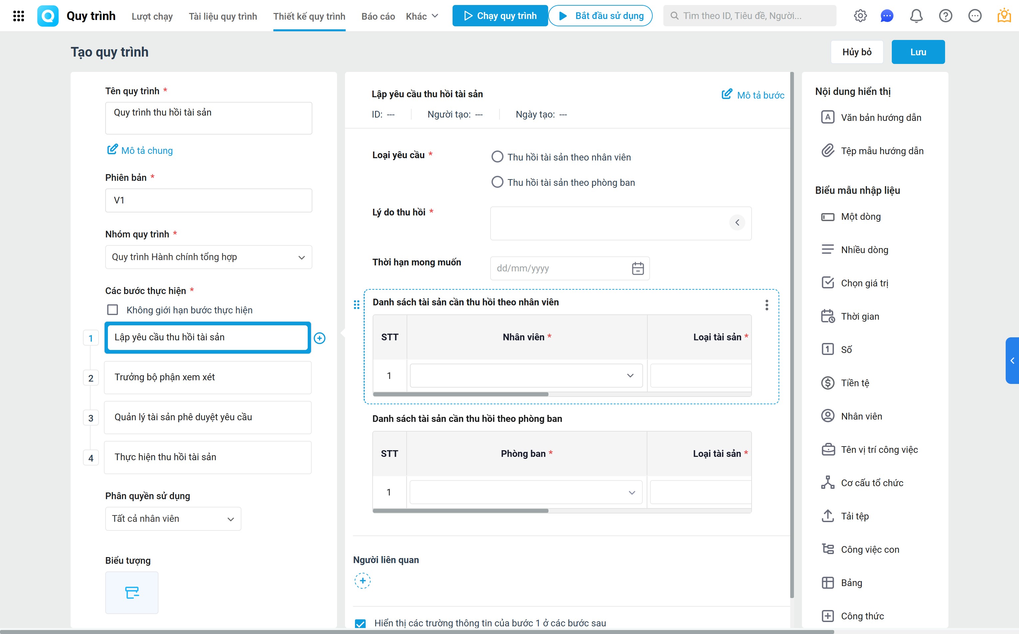Screen dimensions: 1019x634
Task: Open three-dot menu of nhân viên asset table
Action: [767, 305]
